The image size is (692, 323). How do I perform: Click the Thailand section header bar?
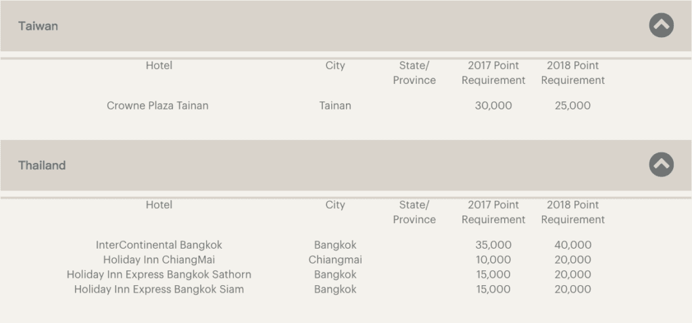tap(346, 165)
